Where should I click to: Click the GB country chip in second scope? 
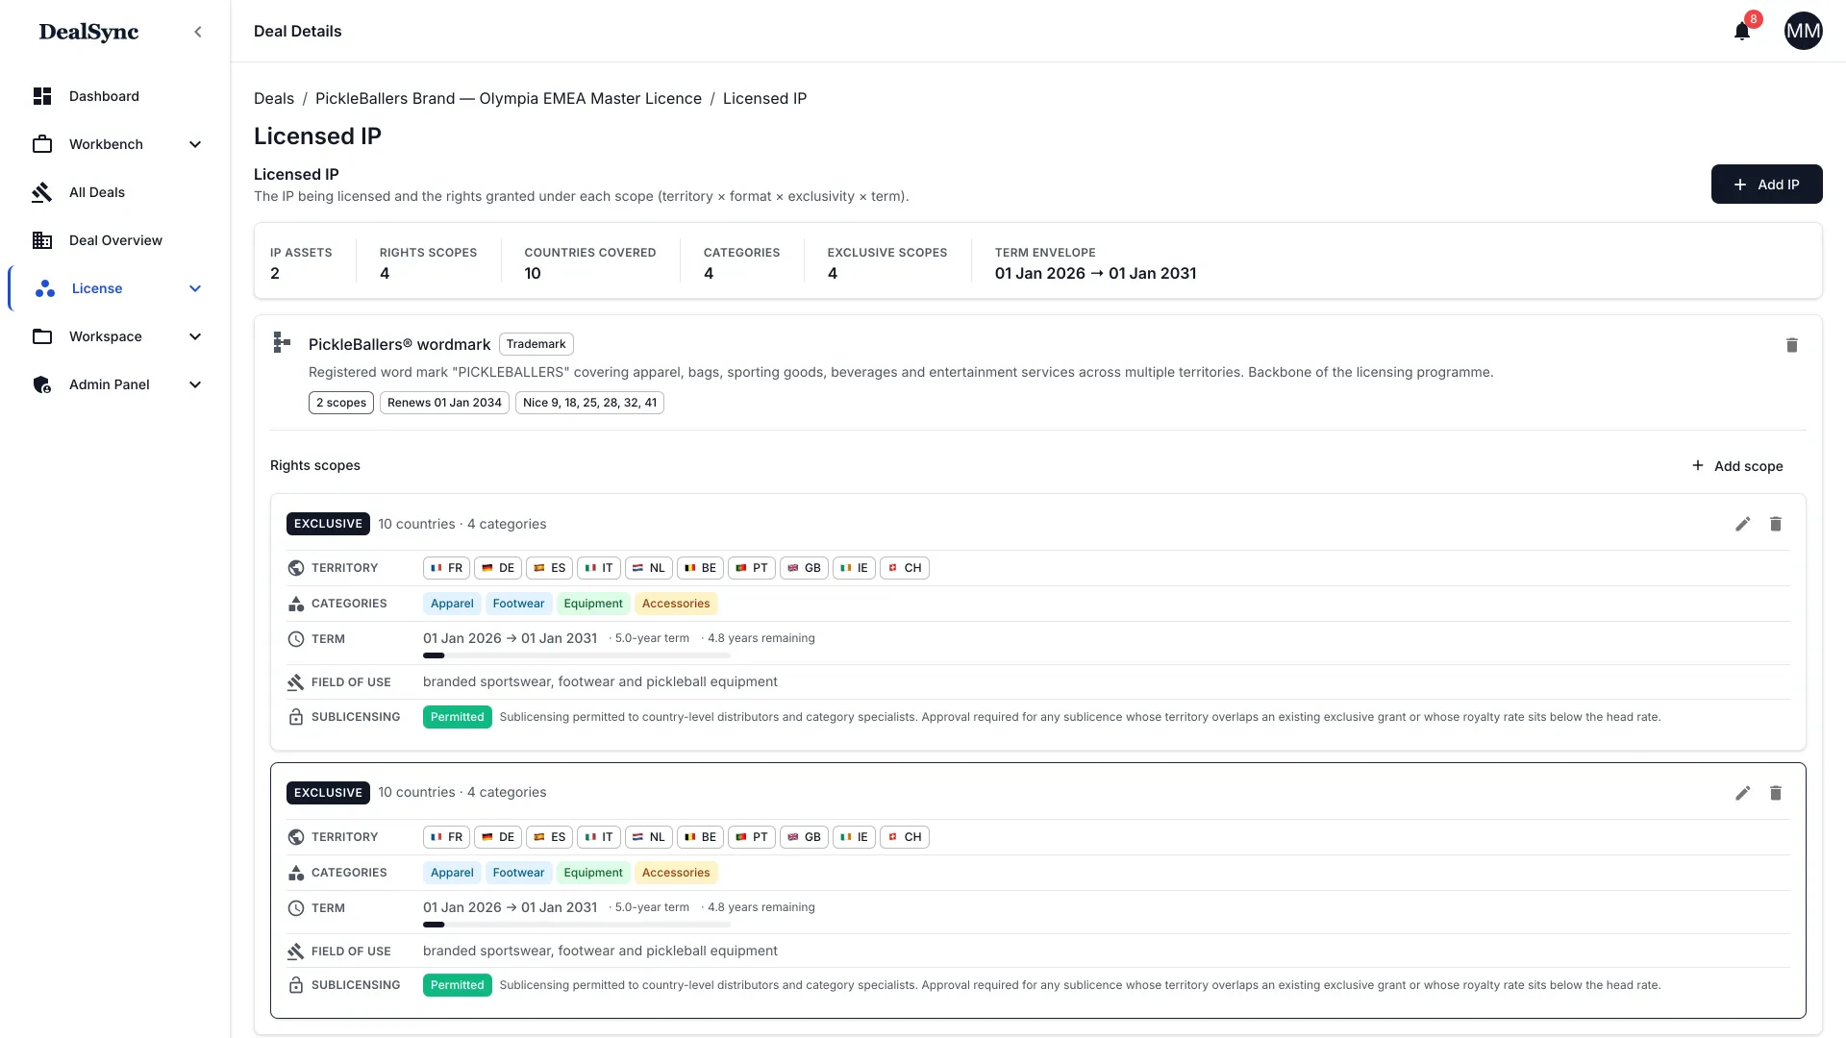click(x=804, y=837)
